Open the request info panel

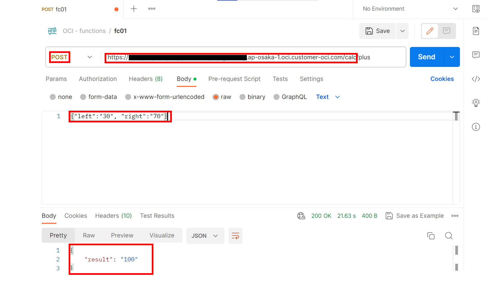476,127
